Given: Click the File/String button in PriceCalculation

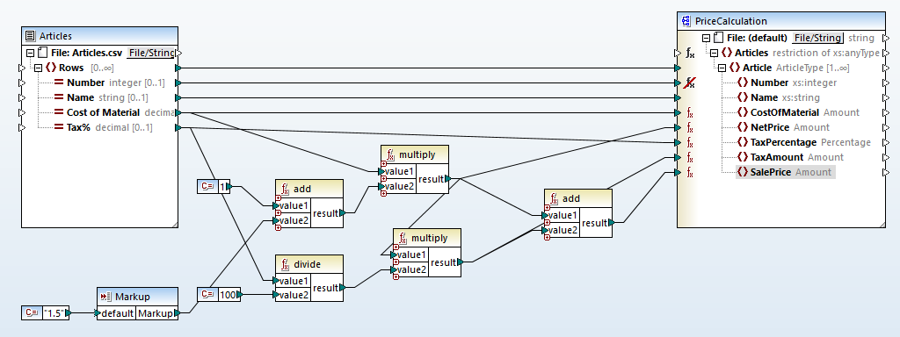Looking at the screenshot, I should click(x=817, y=38).
